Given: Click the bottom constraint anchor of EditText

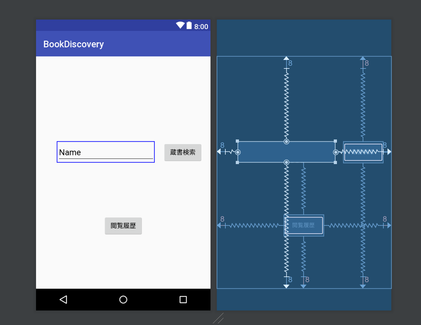Looking at the screenshot, I should 286,162.
